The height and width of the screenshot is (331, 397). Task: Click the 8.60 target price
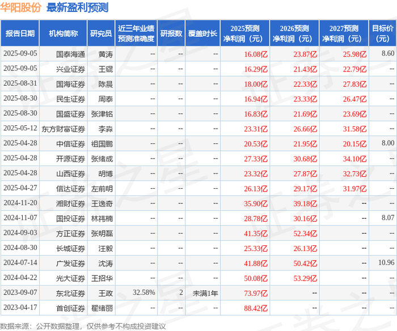(x=388, y=53)
